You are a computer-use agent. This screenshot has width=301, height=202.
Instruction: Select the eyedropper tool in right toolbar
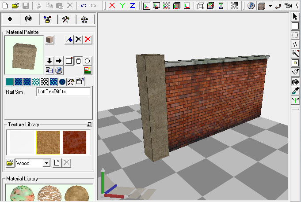pos(295,91)
